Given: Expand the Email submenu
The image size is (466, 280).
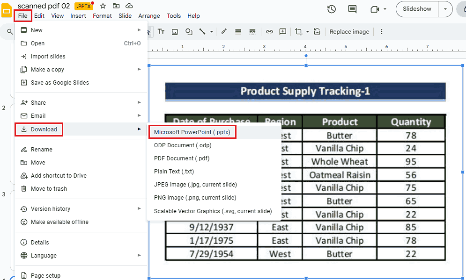Looking at the screenshot, I should tap(139, 115).
